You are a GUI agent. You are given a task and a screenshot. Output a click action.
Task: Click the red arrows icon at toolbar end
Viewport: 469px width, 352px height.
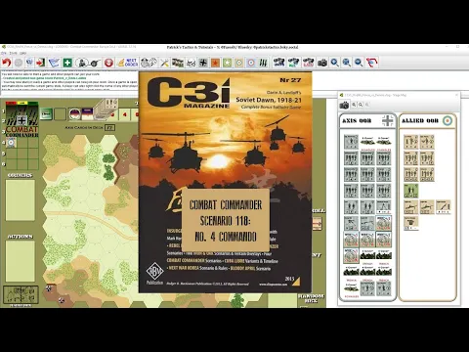(372, 63)
